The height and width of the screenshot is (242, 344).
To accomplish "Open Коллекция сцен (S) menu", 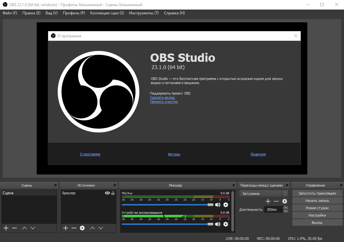I will (107, 13).
